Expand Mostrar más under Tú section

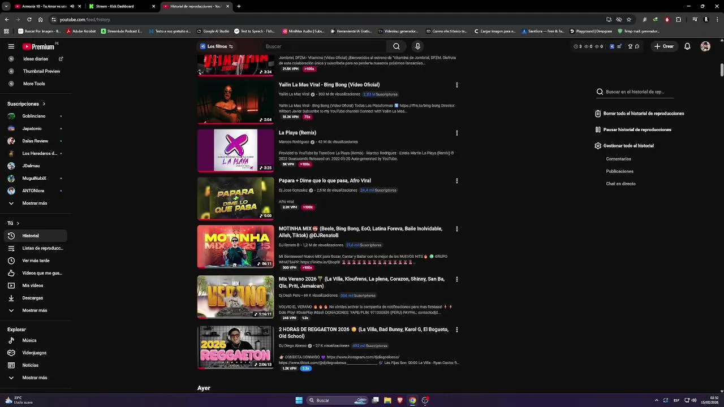(x=34, y=310)
